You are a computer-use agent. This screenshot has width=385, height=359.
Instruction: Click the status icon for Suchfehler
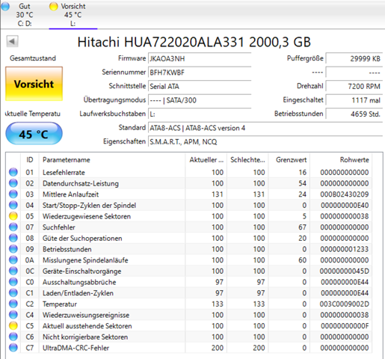coord(13,227)
